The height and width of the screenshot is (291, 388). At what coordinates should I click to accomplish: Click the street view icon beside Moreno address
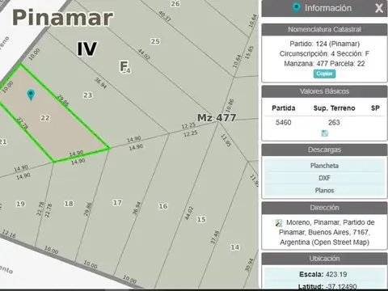(x=279, y=223)
